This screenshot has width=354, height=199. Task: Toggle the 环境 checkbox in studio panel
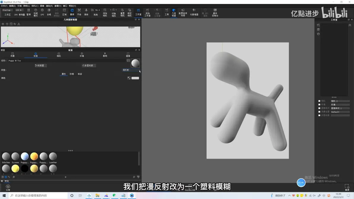tap(319, 105)
